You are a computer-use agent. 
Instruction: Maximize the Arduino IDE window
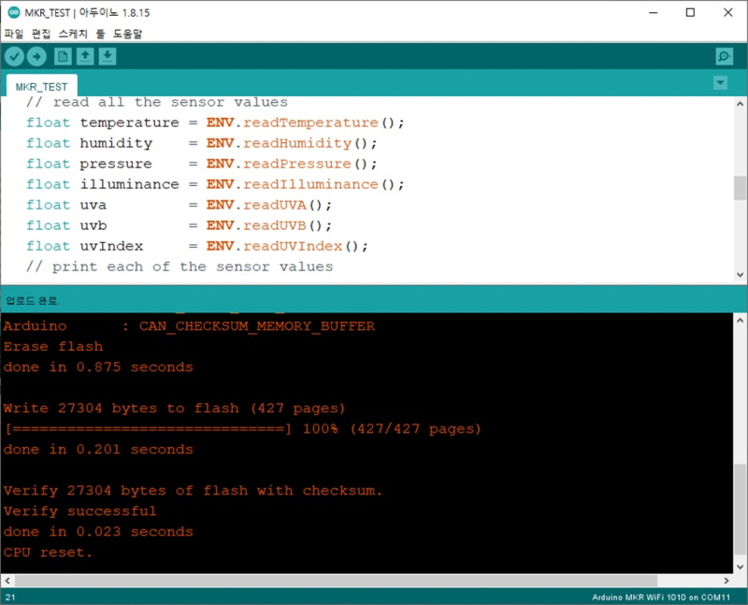click(690, 12)
